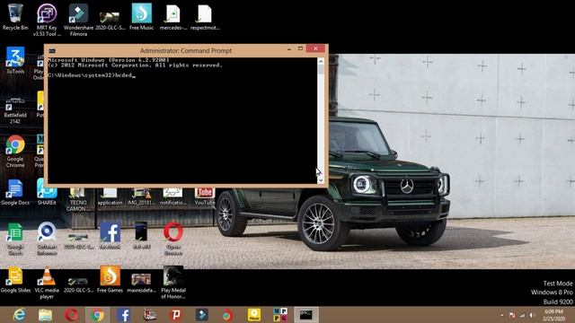Image resolution: width=575 pixels, height=323 pixels.
Task: Click the Microsoft Windows version line
Action: tap(109, 60)
